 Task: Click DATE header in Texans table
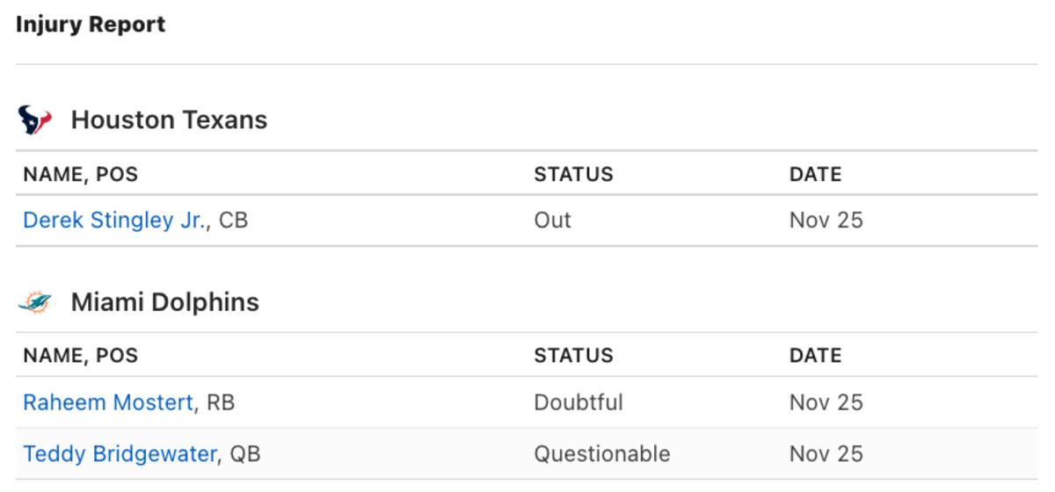(x=815, y=174)
